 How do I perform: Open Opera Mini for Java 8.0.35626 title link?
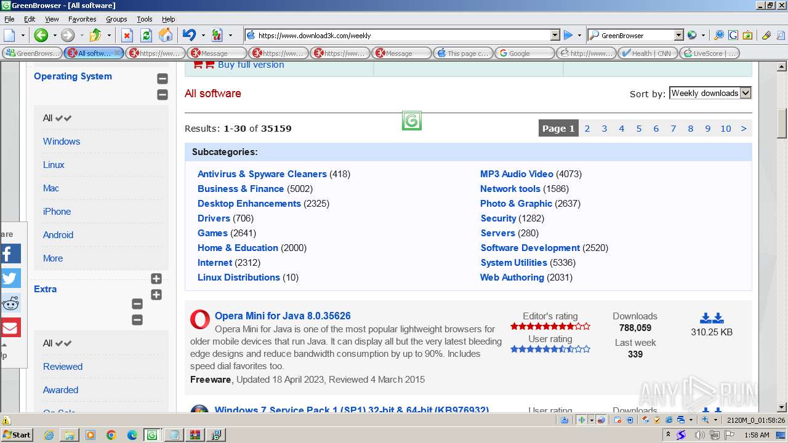pos(283,316)
